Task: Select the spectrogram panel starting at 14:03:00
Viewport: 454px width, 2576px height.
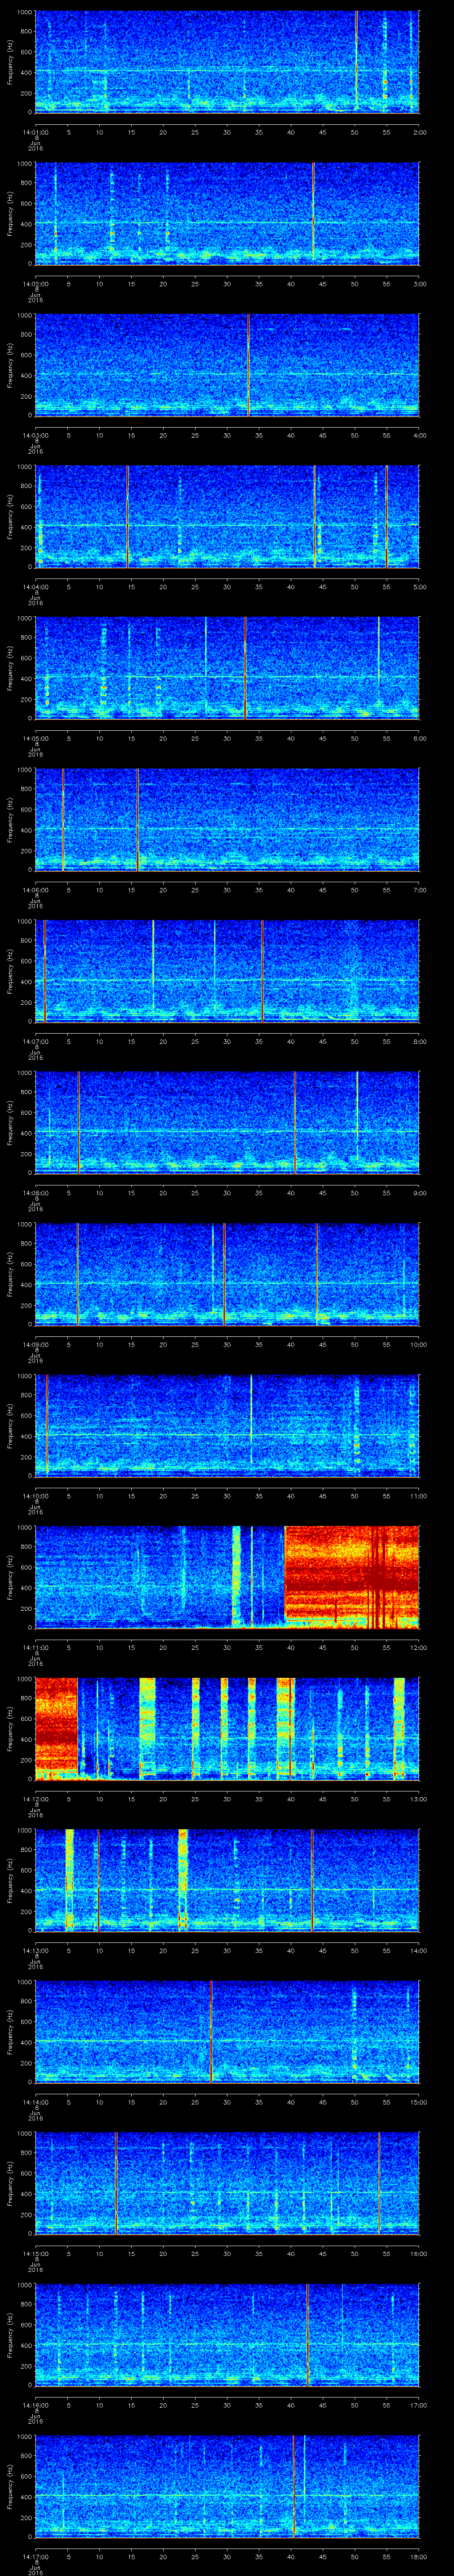Action: tap(227, 365)
